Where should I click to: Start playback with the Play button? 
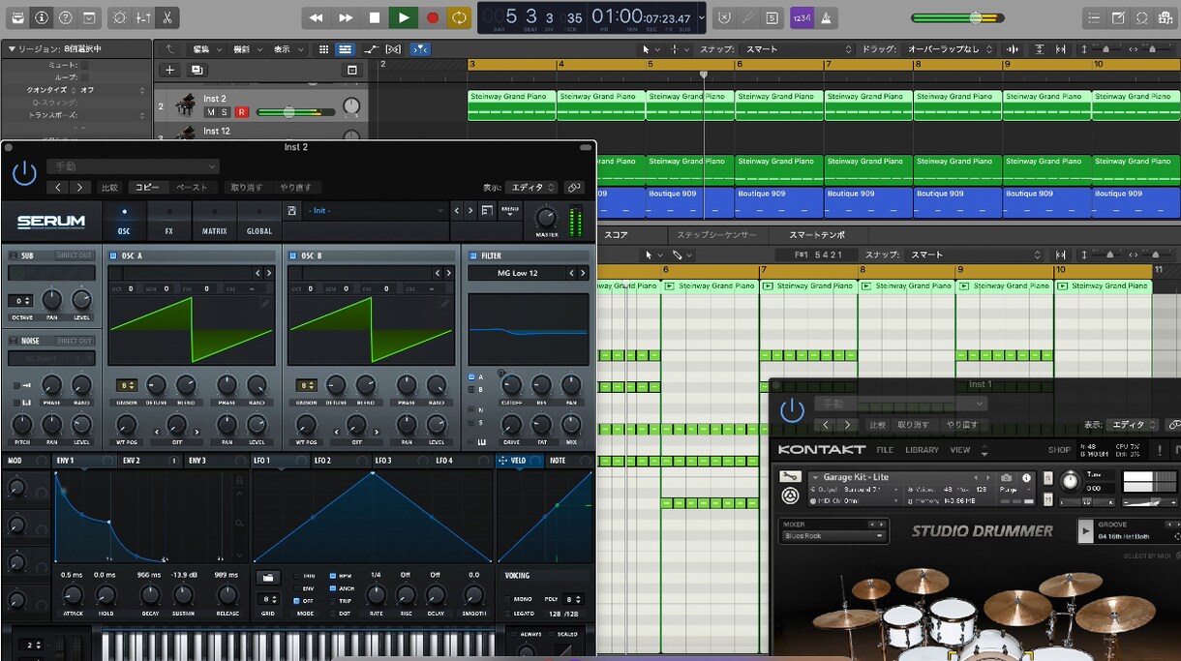click(404, 17)
